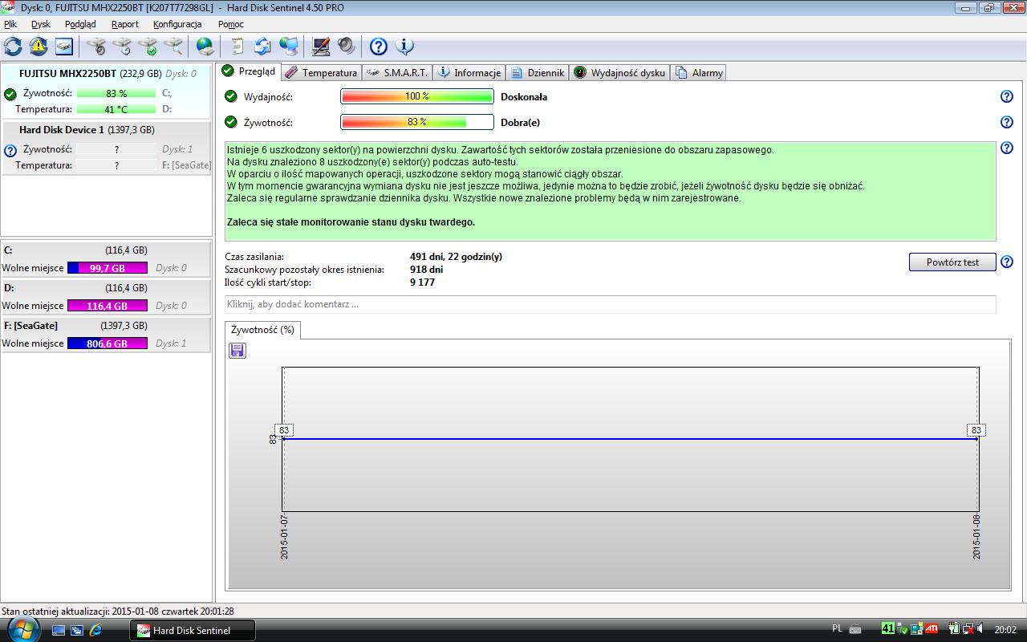Image resolution: width=1027 pixels, height=642 pixels.
Task: Click the disk with clock test icon
Action: pyautogui.click(x=122, y=47)
